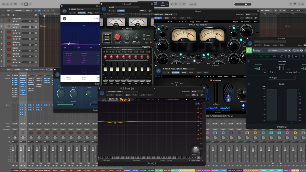Click the green EQ band node in Pro-Q 3
Viewport: 306px width, 172px height.
coord(115,123)
